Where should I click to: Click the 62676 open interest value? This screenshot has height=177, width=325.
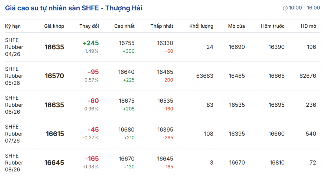pyautogui.click(x=308, y=76)
